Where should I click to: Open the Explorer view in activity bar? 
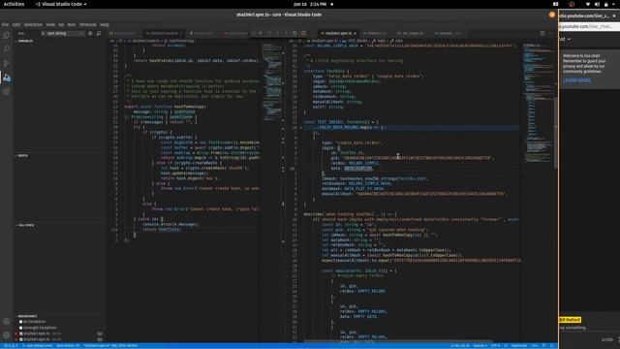click(7, 35)
